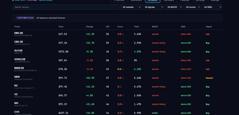Open the All markets dropdown filter
Screen dimensions: 239x115
point(131,7)
